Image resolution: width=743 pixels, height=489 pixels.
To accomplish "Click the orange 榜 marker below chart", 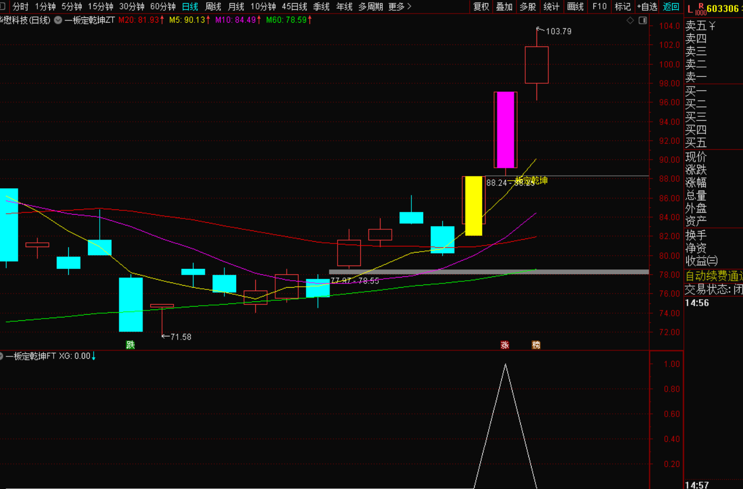I will click(536, 345).
